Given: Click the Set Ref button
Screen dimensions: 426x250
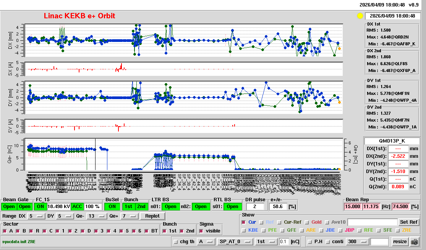Looking at the screenshot, I should 408,222.
